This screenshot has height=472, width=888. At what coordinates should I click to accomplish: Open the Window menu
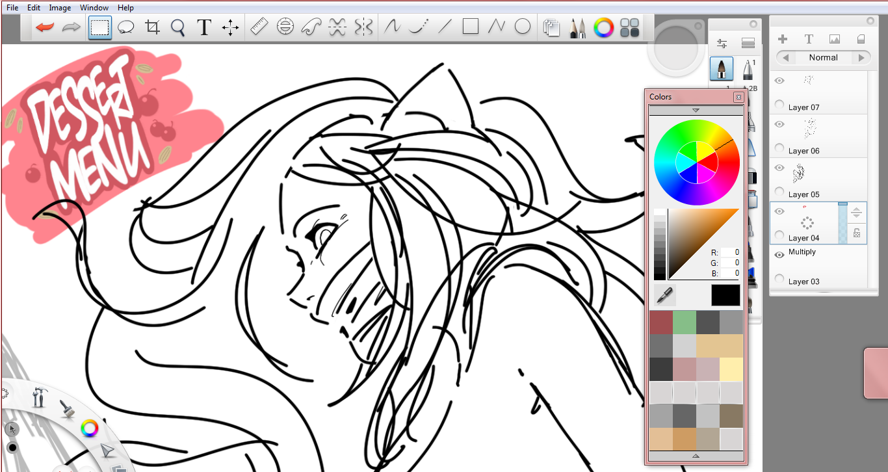94,8
